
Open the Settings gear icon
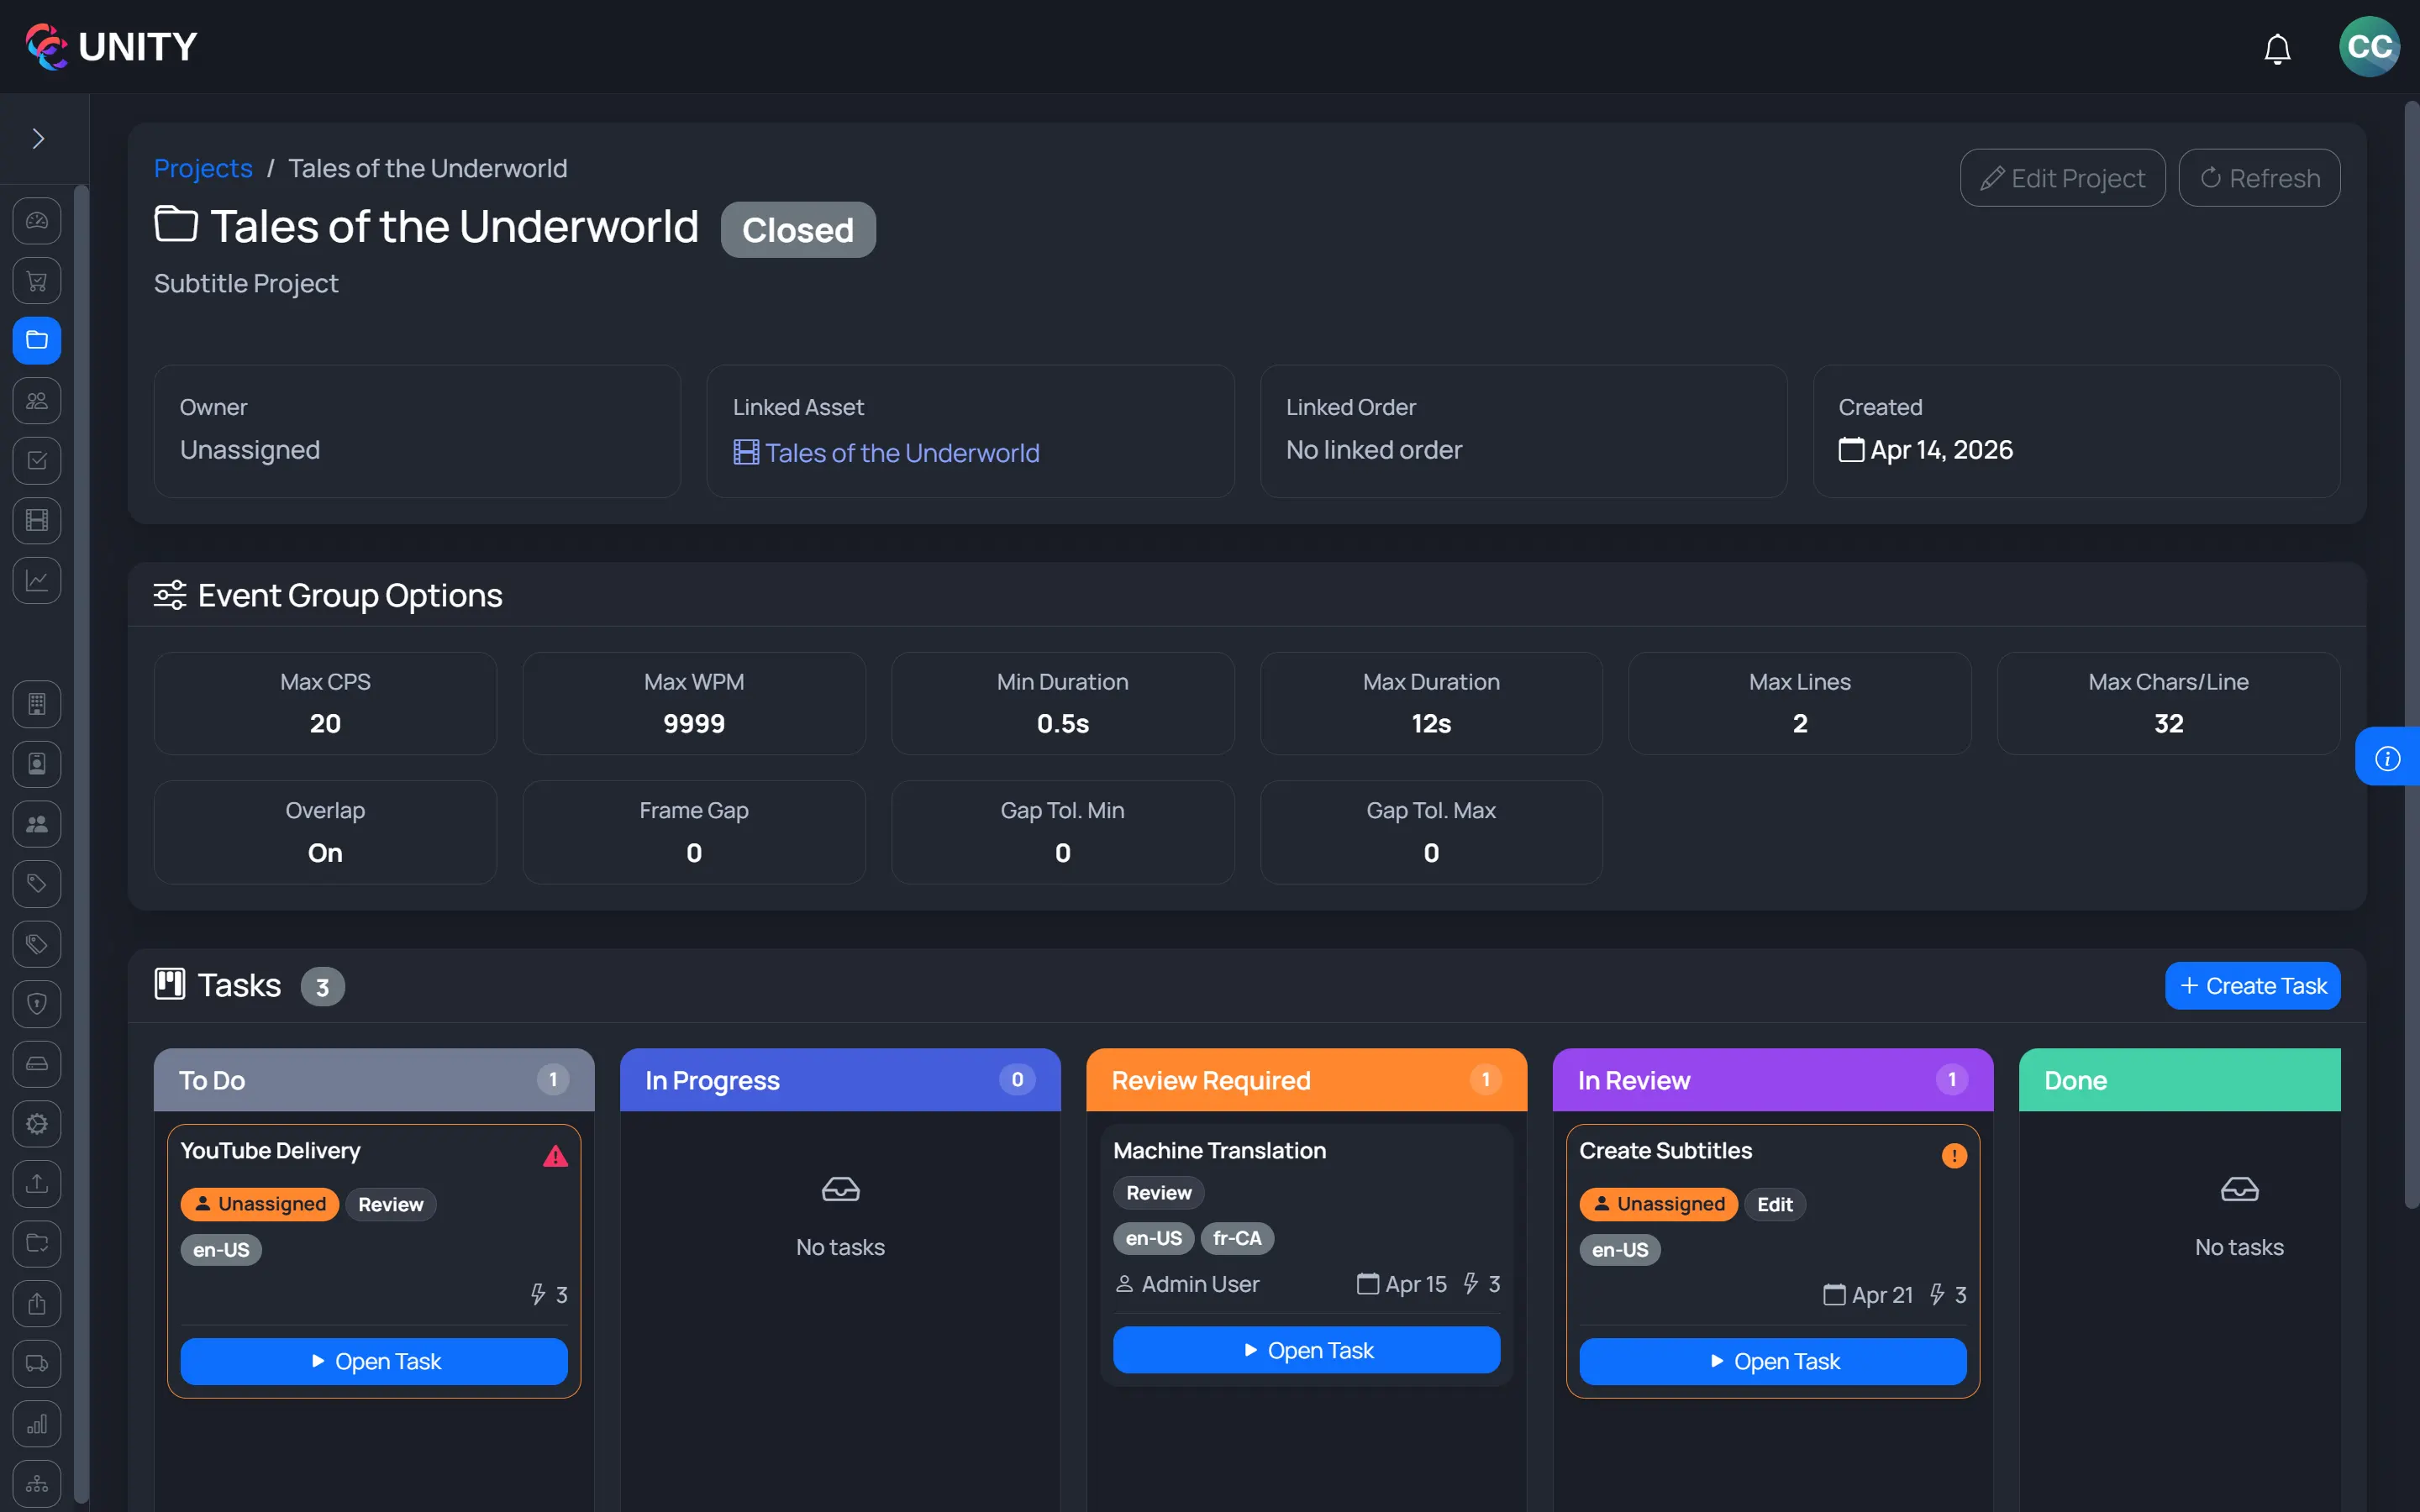36,1124
